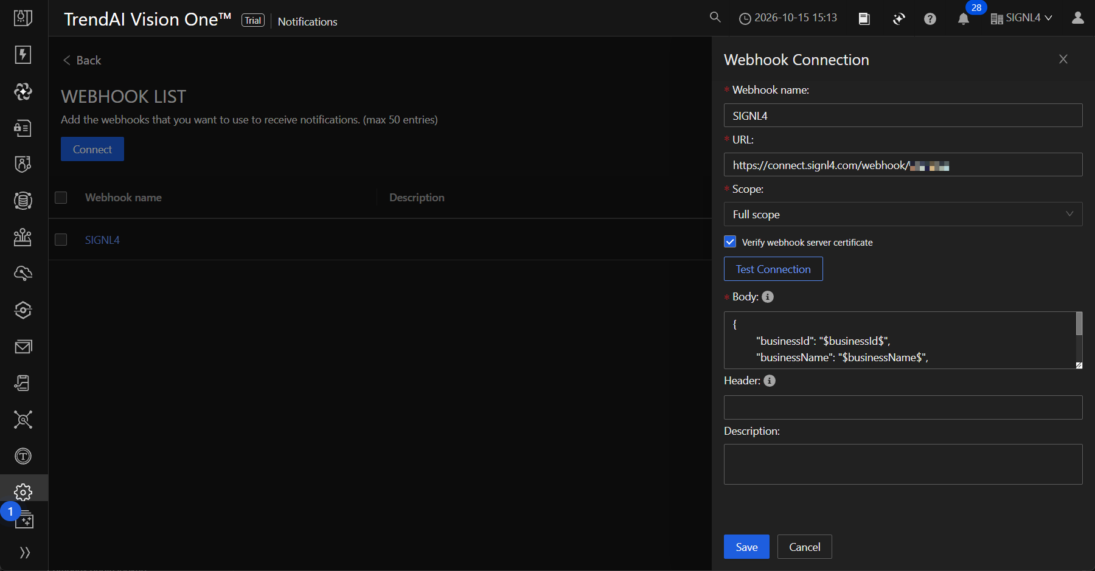Open the email envelope sidebar icon
Viewport: 1095px width, 571px height.
pyautogui.click(x=23, y=347)
